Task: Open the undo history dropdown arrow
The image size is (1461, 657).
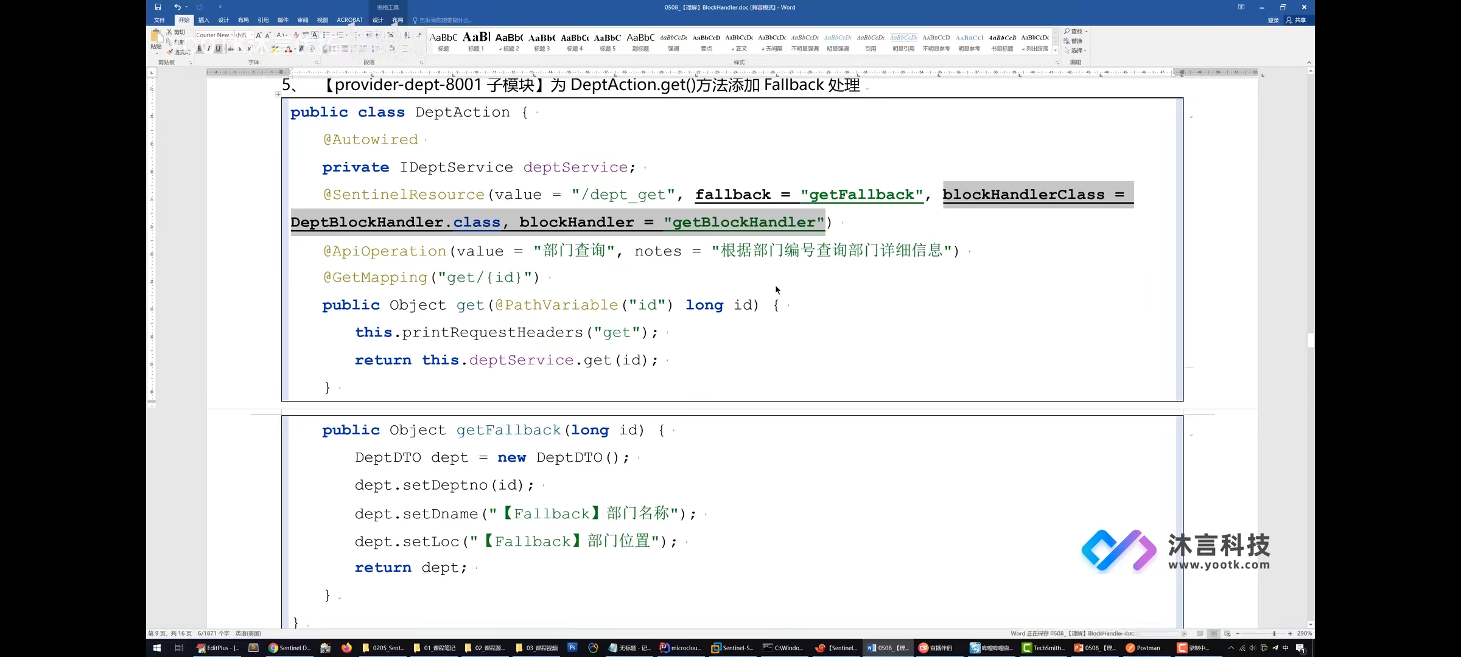Action: pos(186,7)
